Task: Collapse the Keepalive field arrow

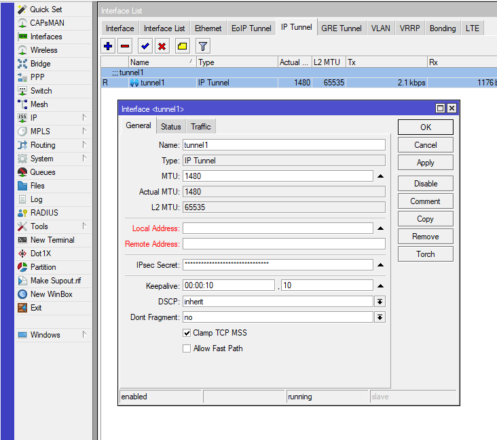Action: click(x=380, y=286)
